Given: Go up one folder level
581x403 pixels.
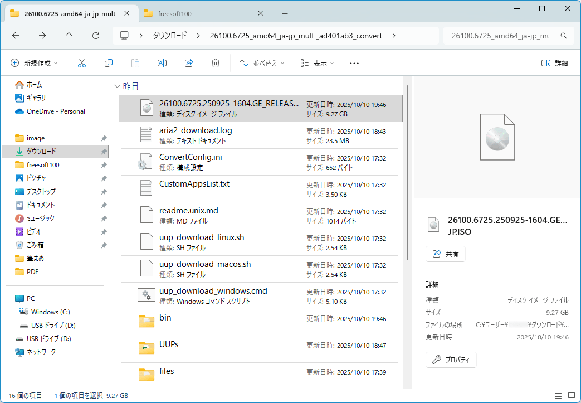Looking at the screenshot, I should click(x=69, y=36).
